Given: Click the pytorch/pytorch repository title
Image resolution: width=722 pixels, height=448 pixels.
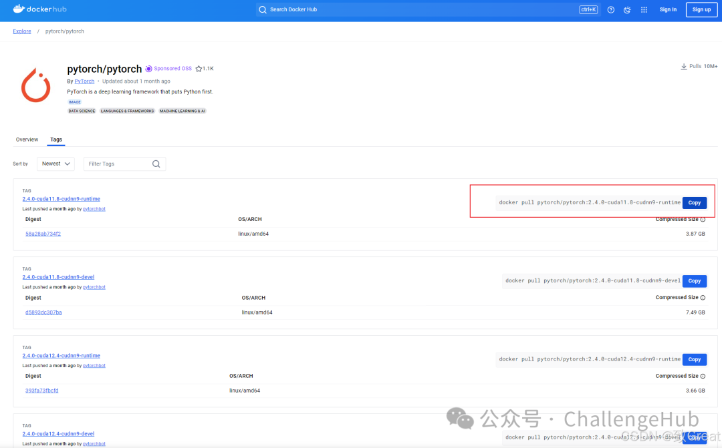Looking at the screenshot, I should click(x=104, y=69).
